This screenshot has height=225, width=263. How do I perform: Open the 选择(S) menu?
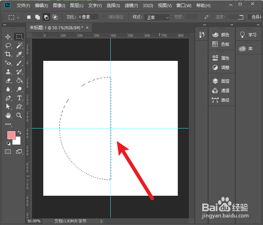coord(113,5)
